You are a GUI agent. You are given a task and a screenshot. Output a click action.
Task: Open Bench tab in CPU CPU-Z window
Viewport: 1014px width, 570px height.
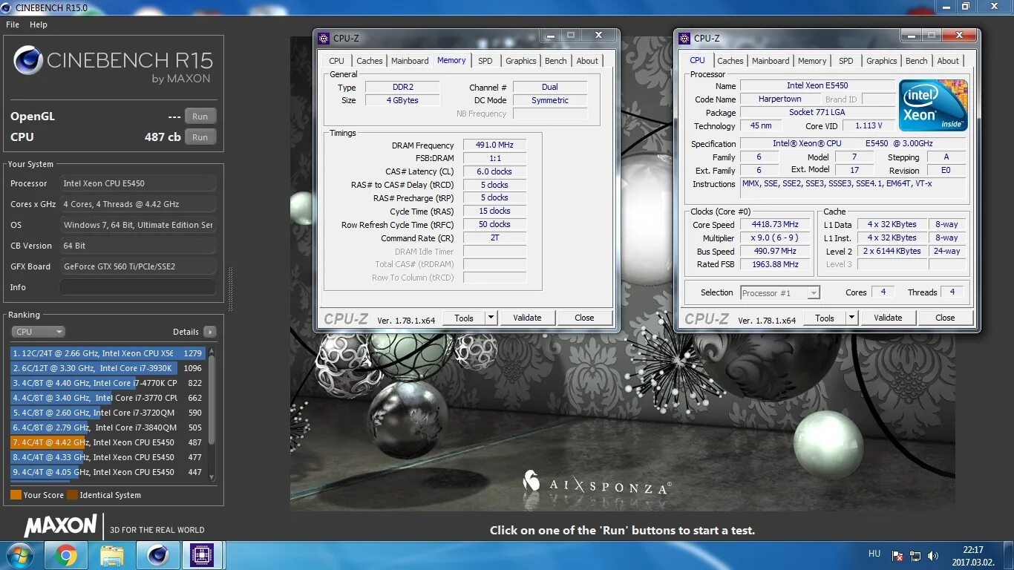917,61
